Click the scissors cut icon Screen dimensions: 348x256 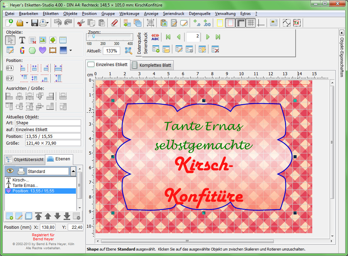pyautogui.click(x=80, y=23)
